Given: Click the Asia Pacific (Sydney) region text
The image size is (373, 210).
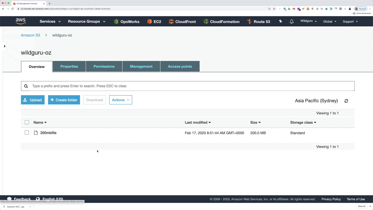Looking at the screenshot, I should (316, 101).
